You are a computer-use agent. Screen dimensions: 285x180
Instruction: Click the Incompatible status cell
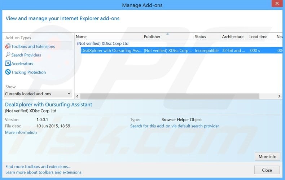coord(207,51)
